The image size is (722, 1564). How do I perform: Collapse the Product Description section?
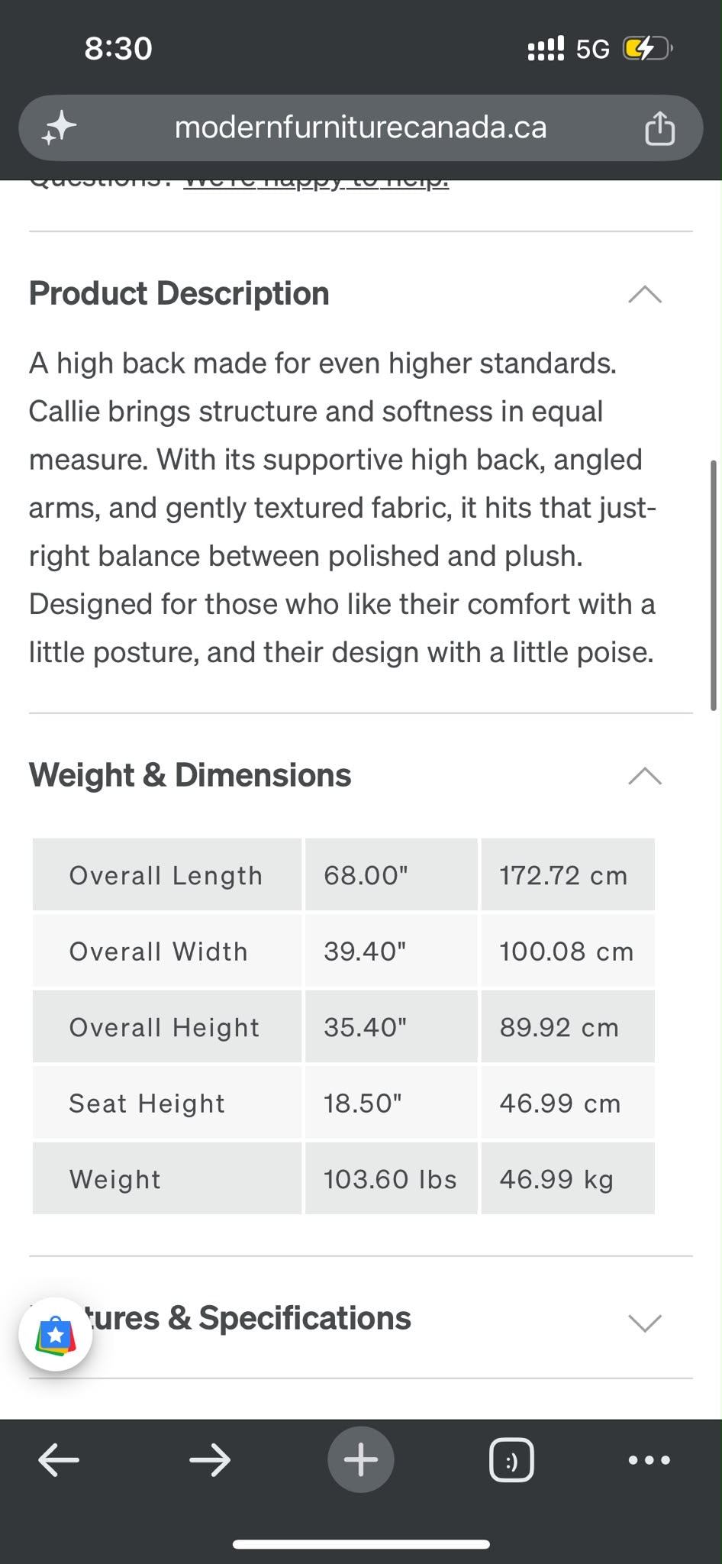[645, 294]
